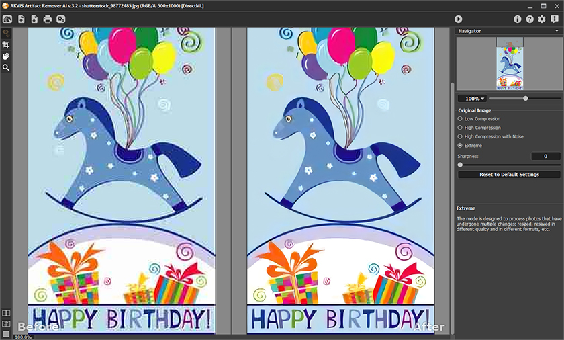
Task: Click the open image file icon
Action: click(21, 19)
